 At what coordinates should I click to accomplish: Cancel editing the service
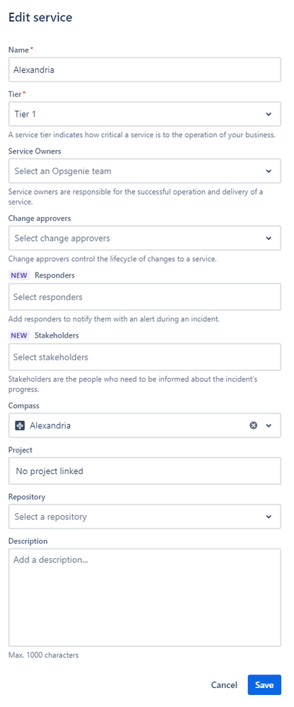pos(224,685)
